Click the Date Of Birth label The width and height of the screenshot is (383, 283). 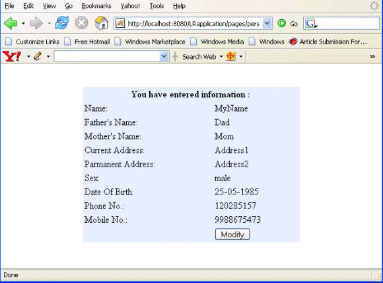(109, 192)
